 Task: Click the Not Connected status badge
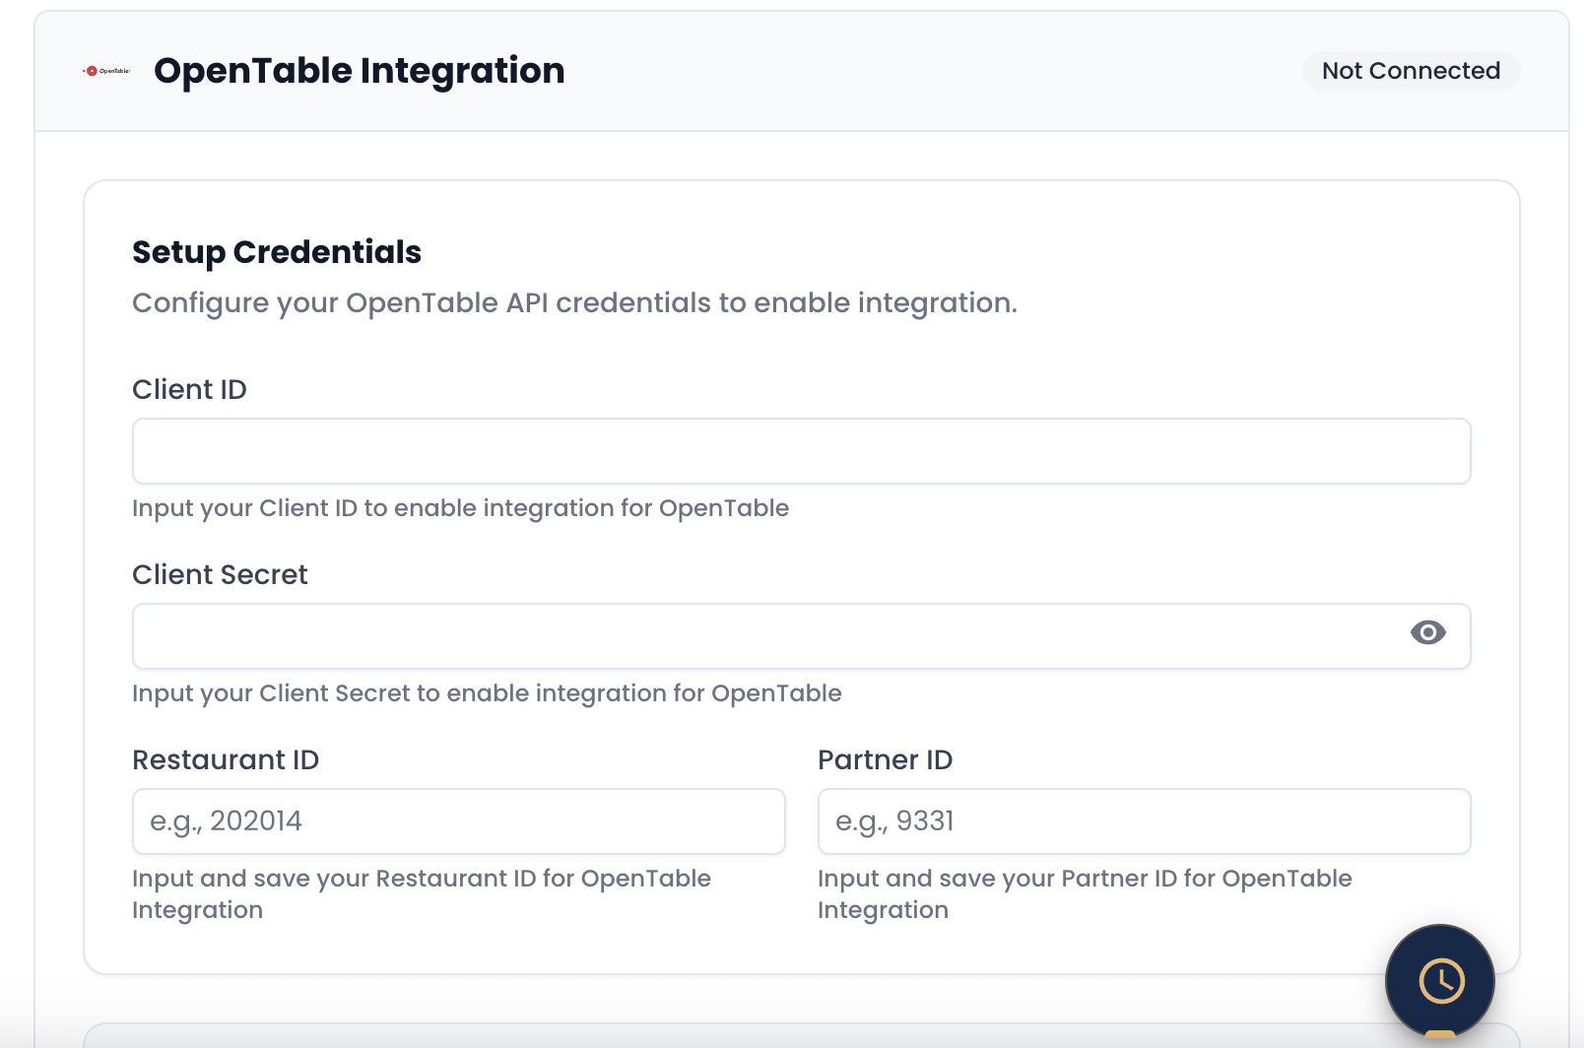coord(1411,71)
